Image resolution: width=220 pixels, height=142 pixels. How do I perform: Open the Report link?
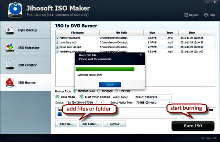pyautogui.click(x=191, y=15)
